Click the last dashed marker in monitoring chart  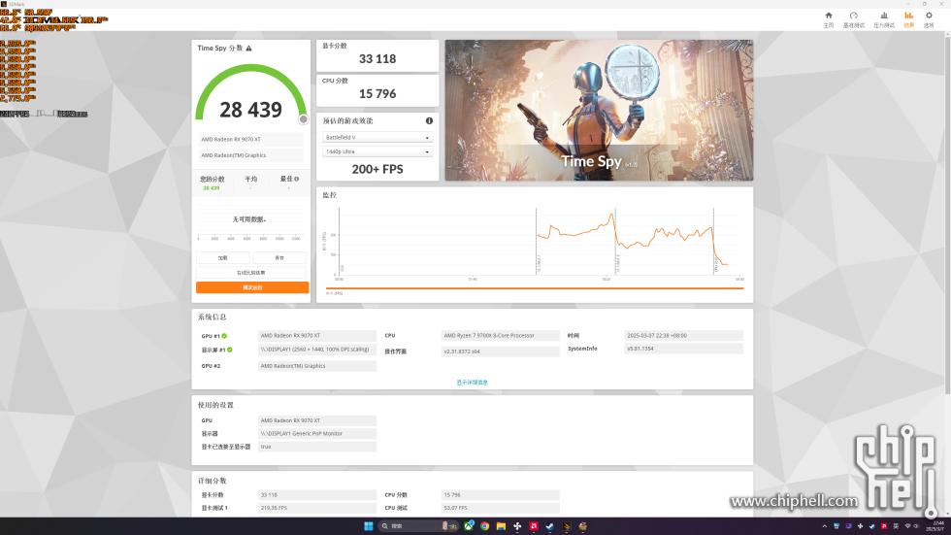click(x=714, y=241)
